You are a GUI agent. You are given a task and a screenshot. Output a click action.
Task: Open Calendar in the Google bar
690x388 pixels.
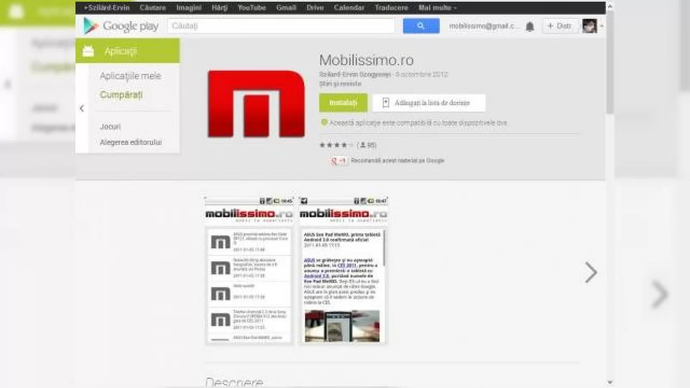click(349, 7)
